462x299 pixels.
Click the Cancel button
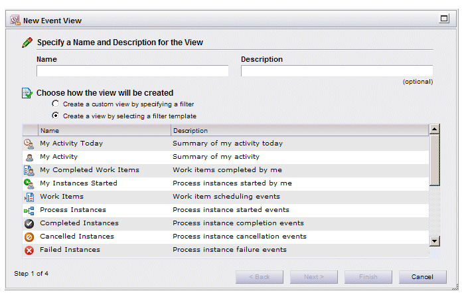coord(423,277)
